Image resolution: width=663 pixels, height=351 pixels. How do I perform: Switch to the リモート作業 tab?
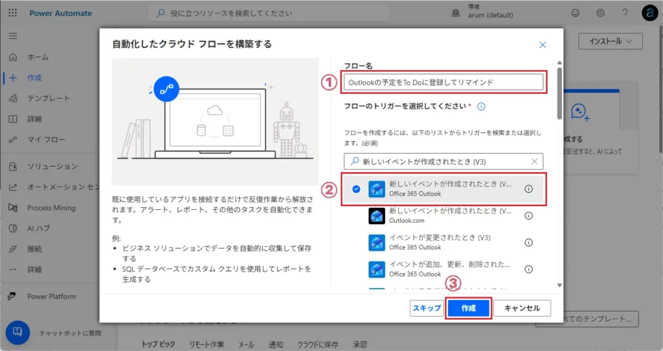click(207, 345)
